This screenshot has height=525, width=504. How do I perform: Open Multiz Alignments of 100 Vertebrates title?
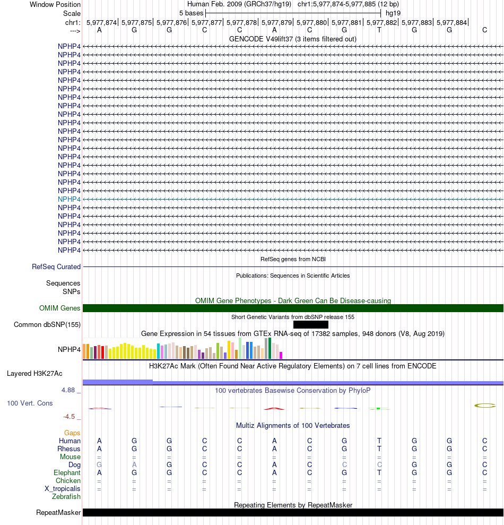[x=293, y=426]
